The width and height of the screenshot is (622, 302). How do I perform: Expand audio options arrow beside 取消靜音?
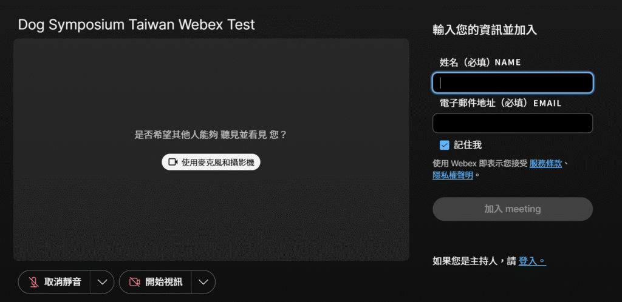point(103,282)
